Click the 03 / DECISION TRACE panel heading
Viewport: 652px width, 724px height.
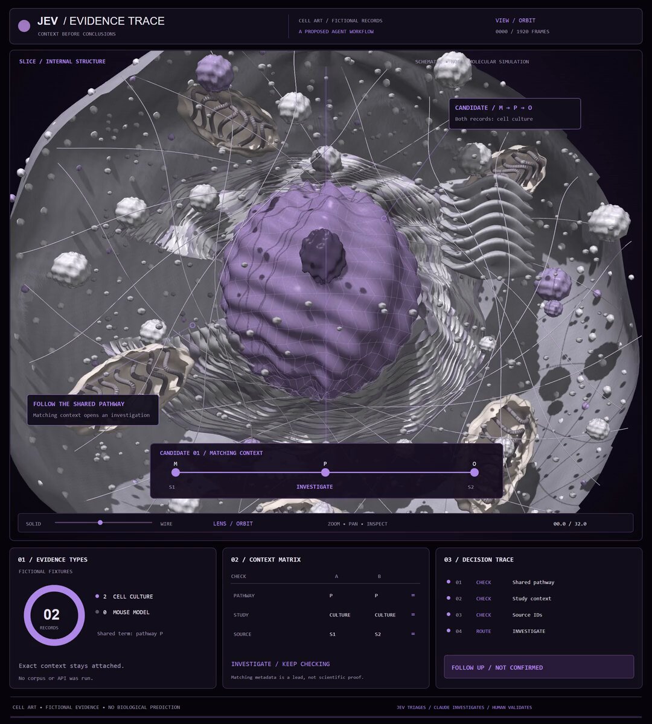[x=479, y=559]
